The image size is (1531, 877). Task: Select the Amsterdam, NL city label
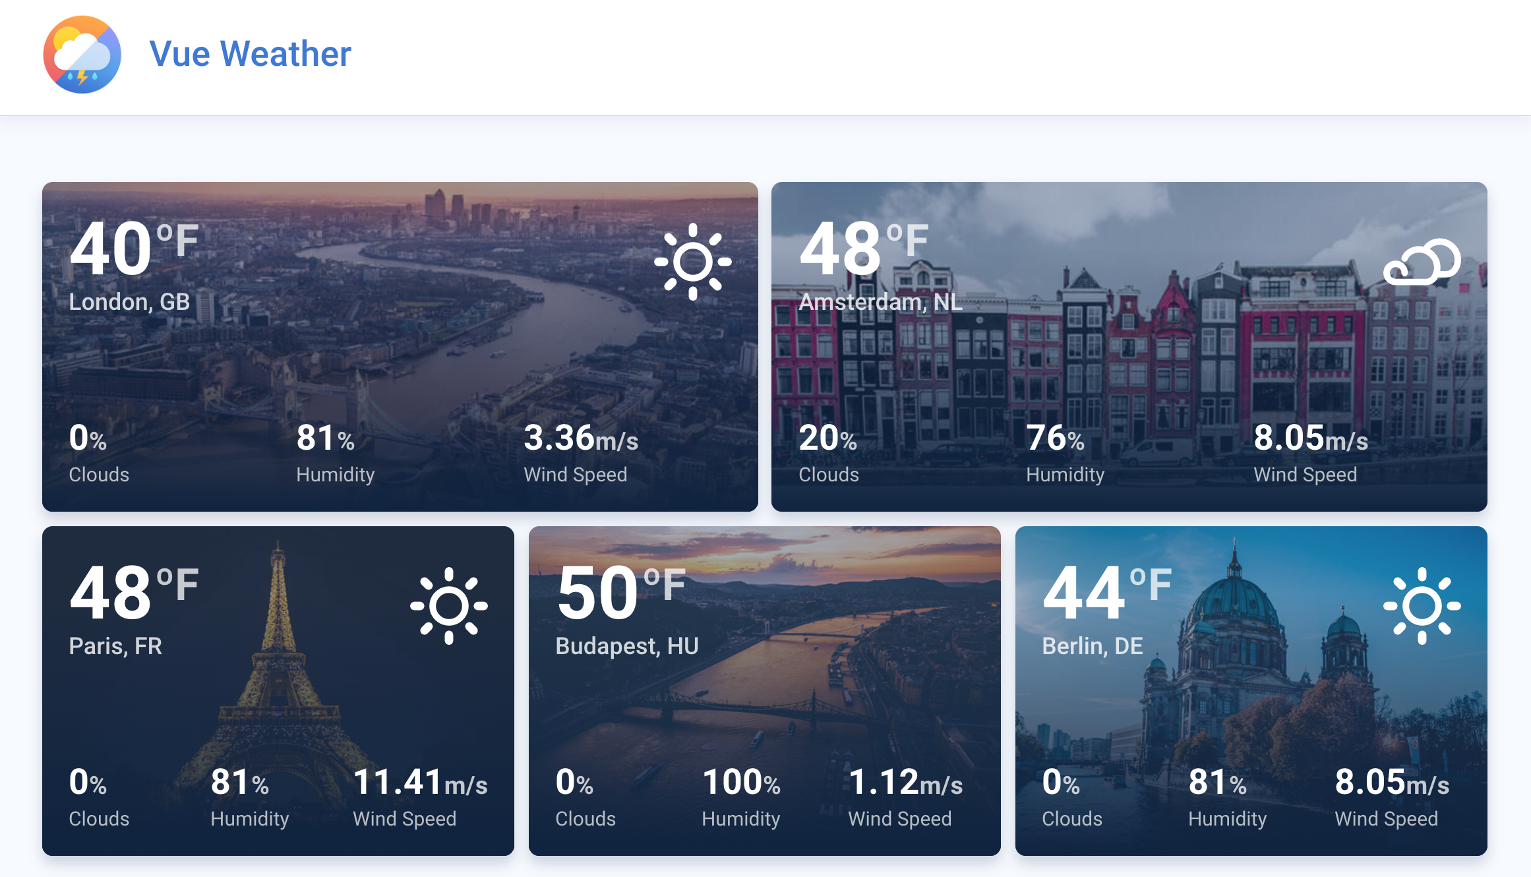880,302
